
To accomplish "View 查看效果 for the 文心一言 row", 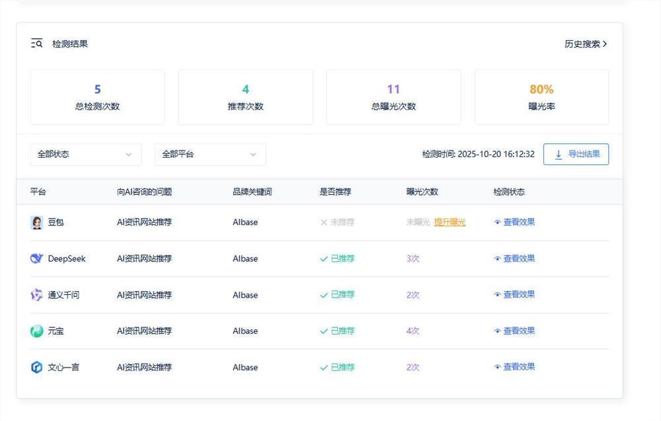I will point(518,367).
